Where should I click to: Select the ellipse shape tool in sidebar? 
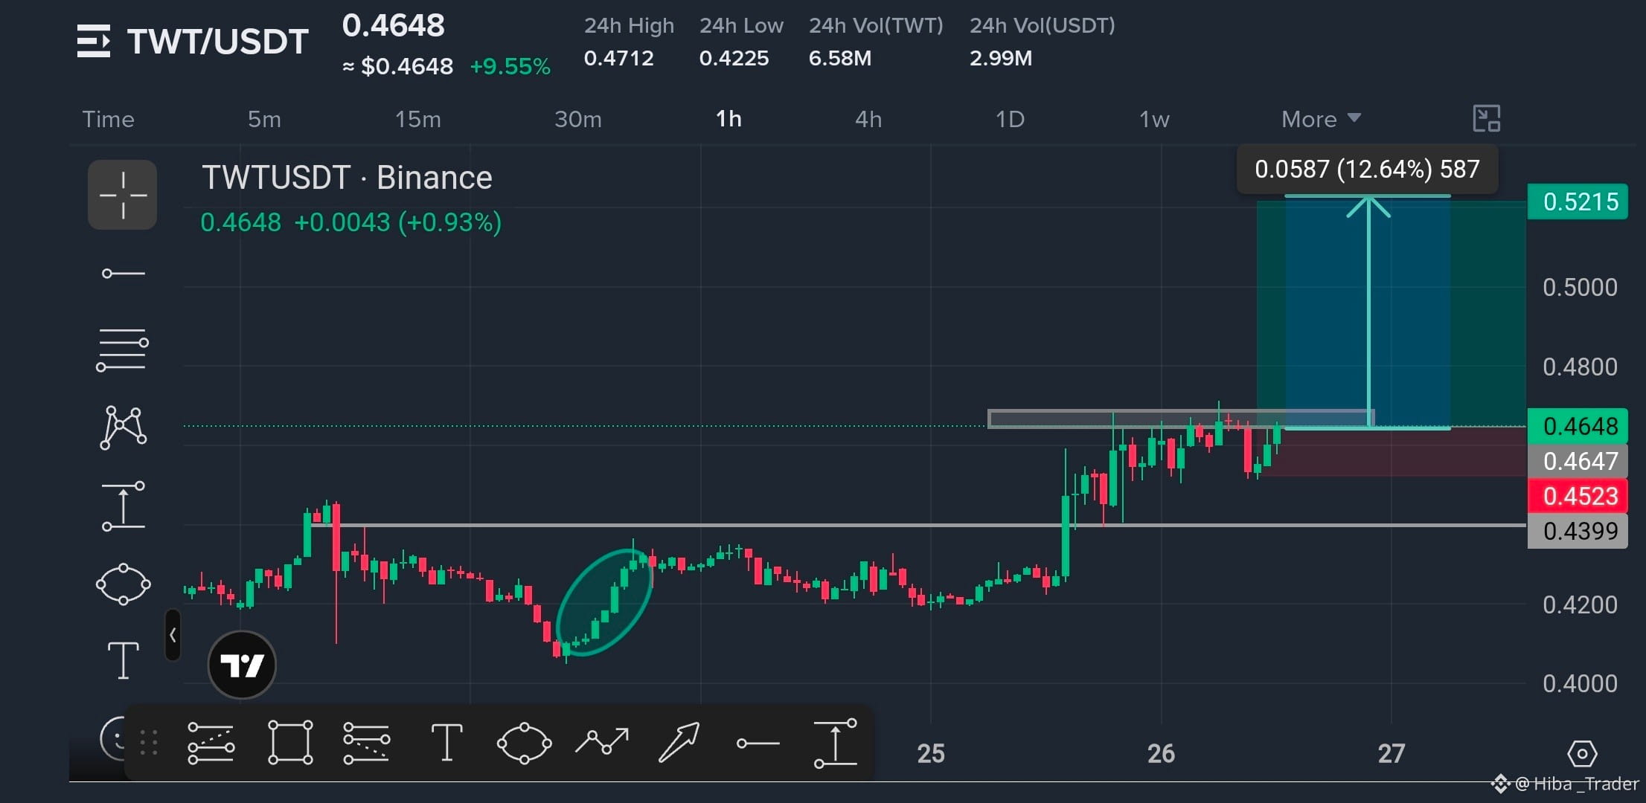[124, 584]
